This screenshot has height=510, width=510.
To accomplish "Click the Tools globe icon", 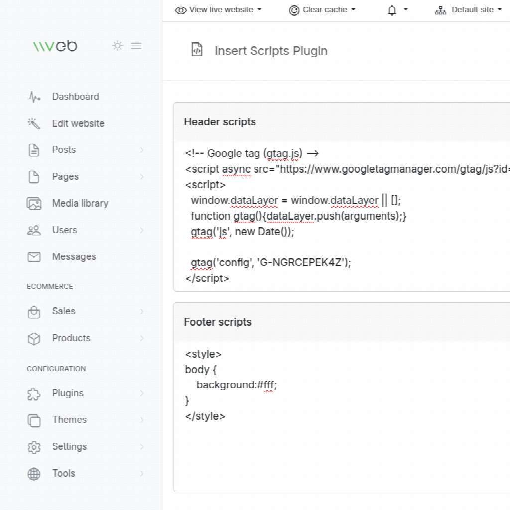I will (x=34, y=474).
